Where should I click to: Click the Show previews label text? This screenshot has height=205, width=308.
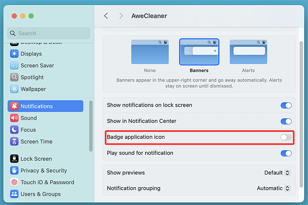126,173
